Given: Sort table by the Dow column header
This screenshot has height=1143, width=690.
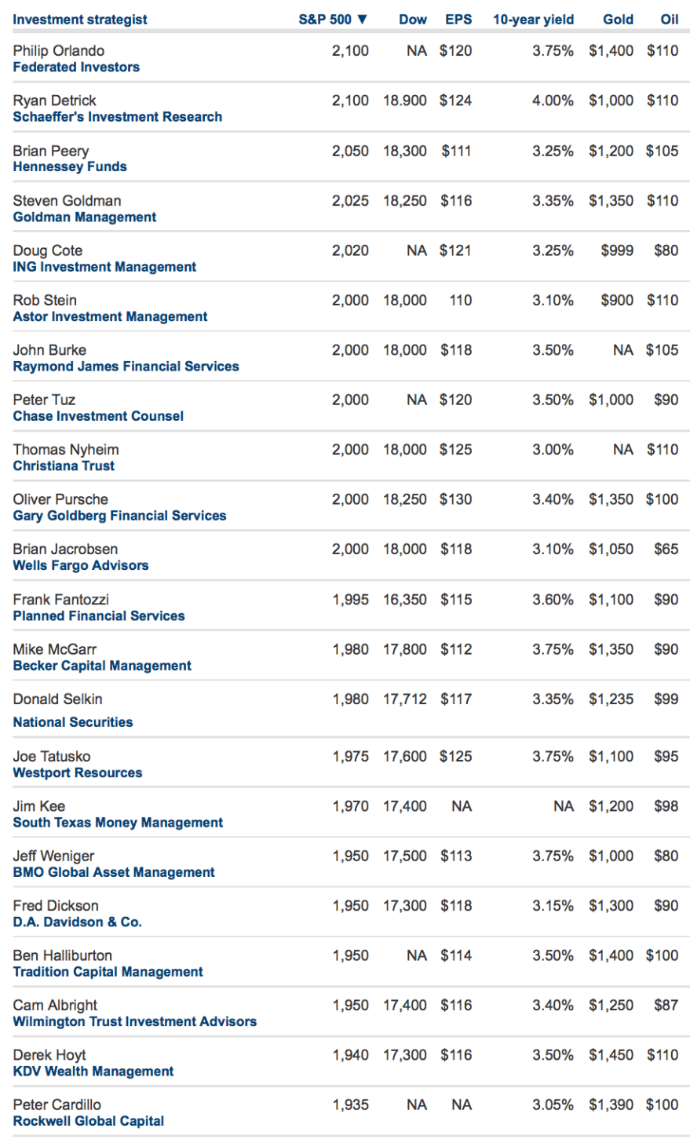Looking at the screenshot, I should coord(413,20).
